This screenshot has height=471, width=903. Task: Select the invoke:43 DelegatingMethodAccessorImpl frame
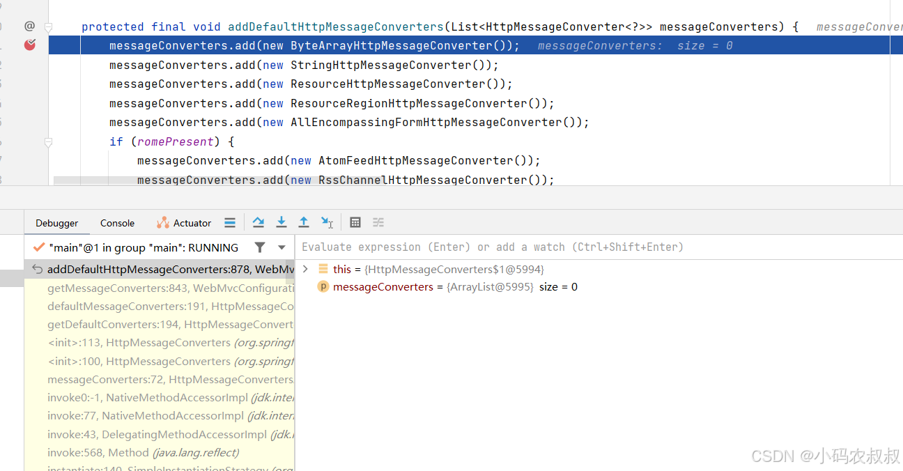pyautogui.click(x=160, y=434)
